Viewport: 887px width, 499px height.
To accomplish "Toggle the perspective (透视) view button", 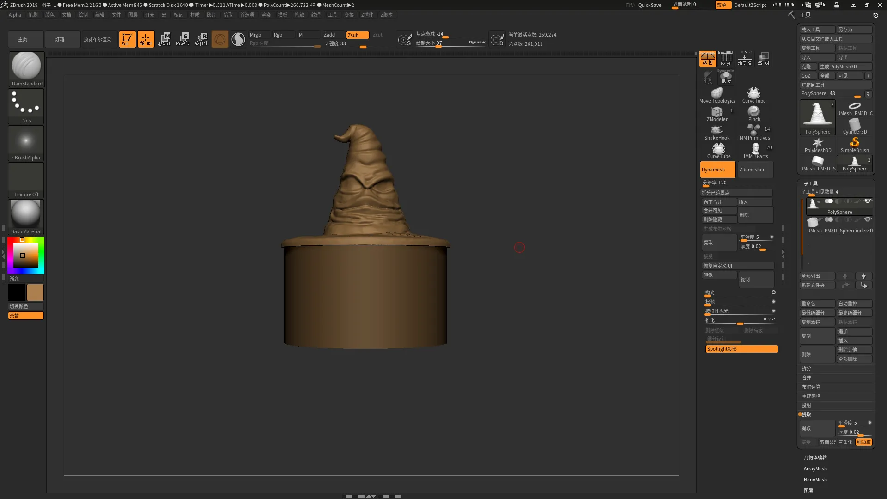I will tap(707, 59).
